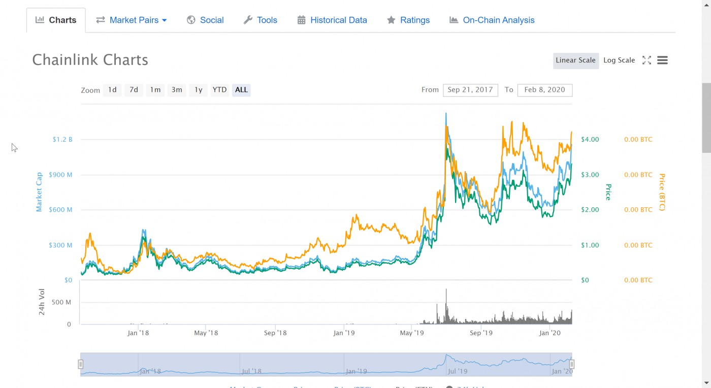Viewport: 711px width, 388px height.
Task: Open the On-Chain Analysis tab
Action: click(492, 20)
